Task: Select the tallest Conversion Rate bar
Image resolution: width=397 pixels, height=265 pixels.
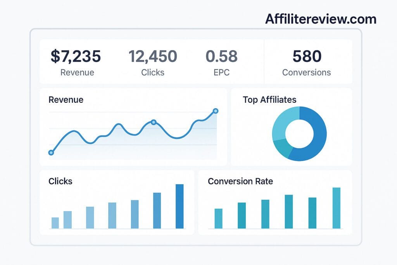Action: 336,208
